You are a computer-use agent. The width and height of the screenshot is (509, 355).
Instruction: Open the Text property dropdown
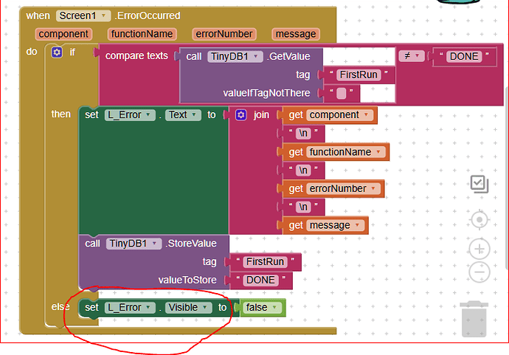point(183,115)
